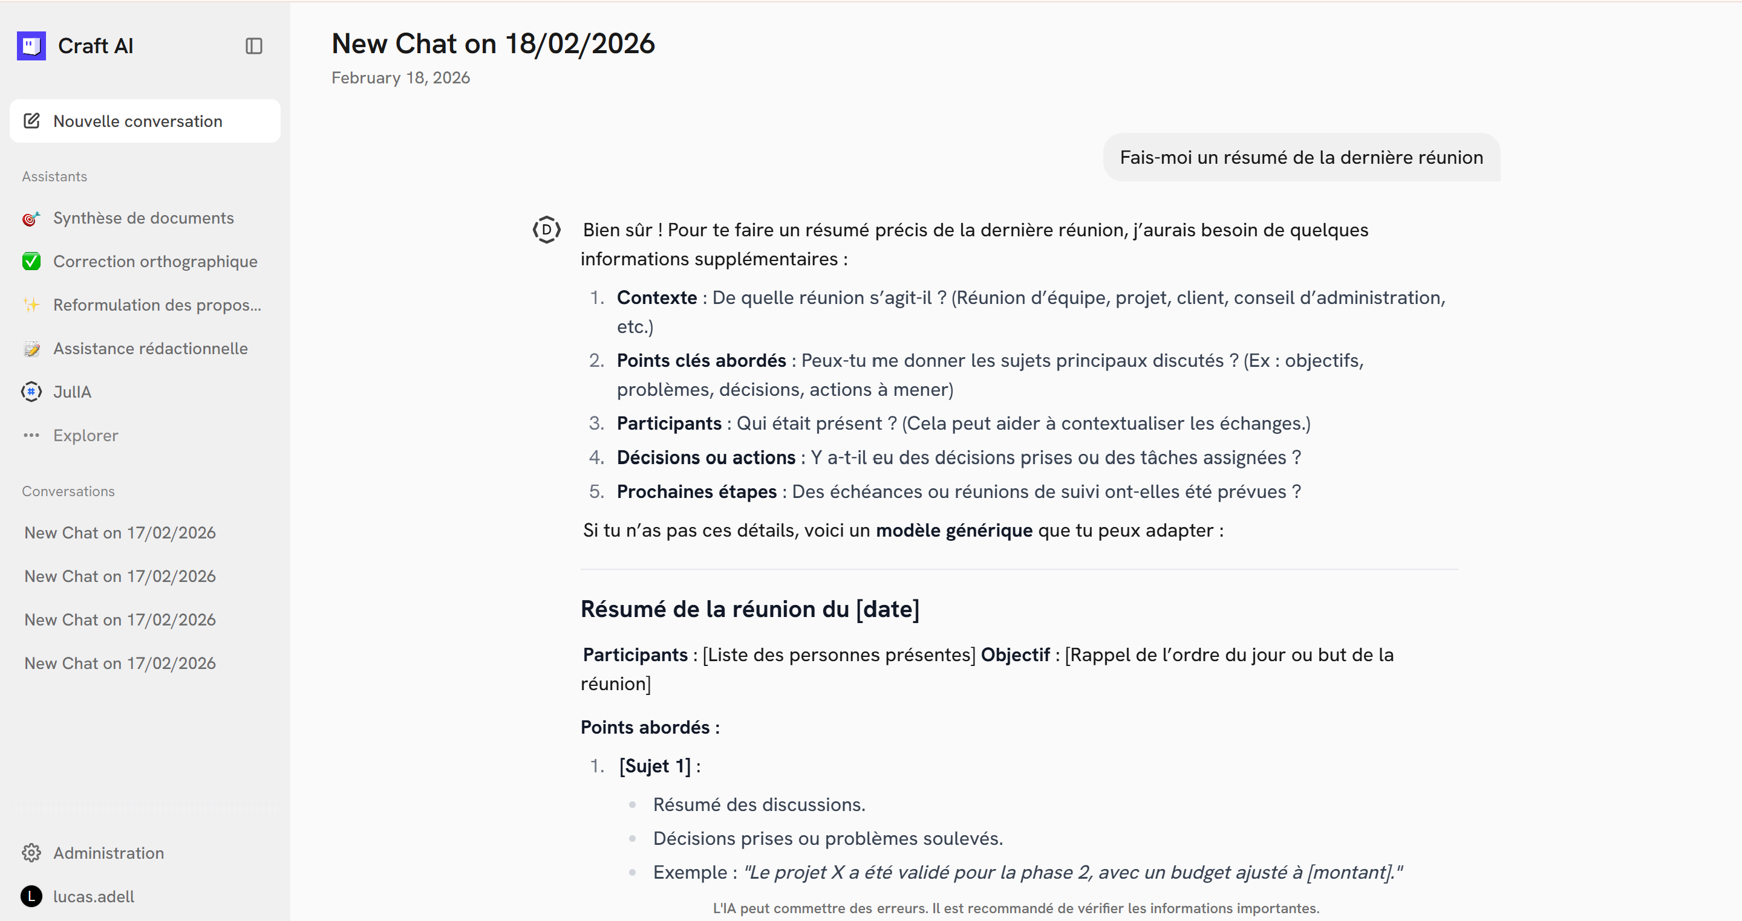The image size is (1742, 921).
Task: Click the Assistance rédactionnelle memo icon
Action: (x=31, y=349)
